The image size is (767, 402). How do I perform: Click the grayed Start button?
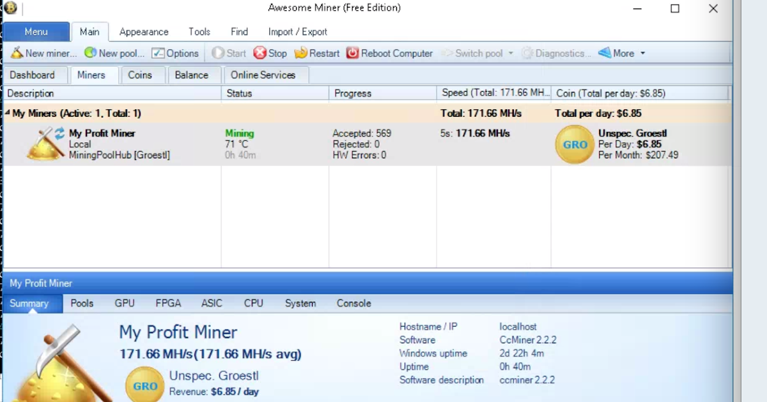pyautogui.click(x=229, y=54)
